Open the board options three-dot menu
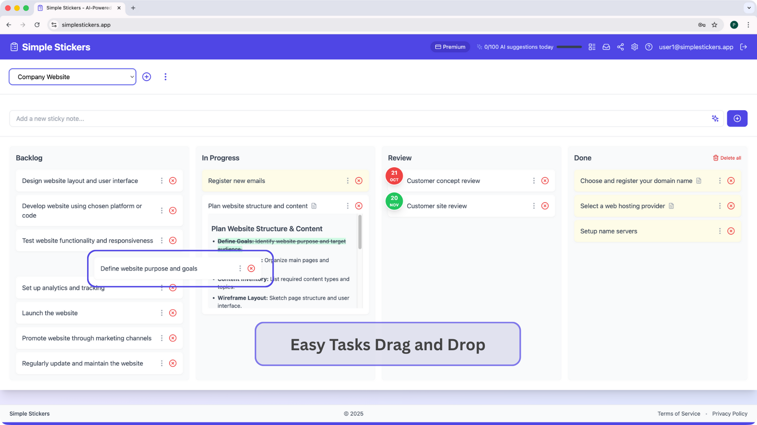This screenshot has width=757, height=425. [165, 77]
